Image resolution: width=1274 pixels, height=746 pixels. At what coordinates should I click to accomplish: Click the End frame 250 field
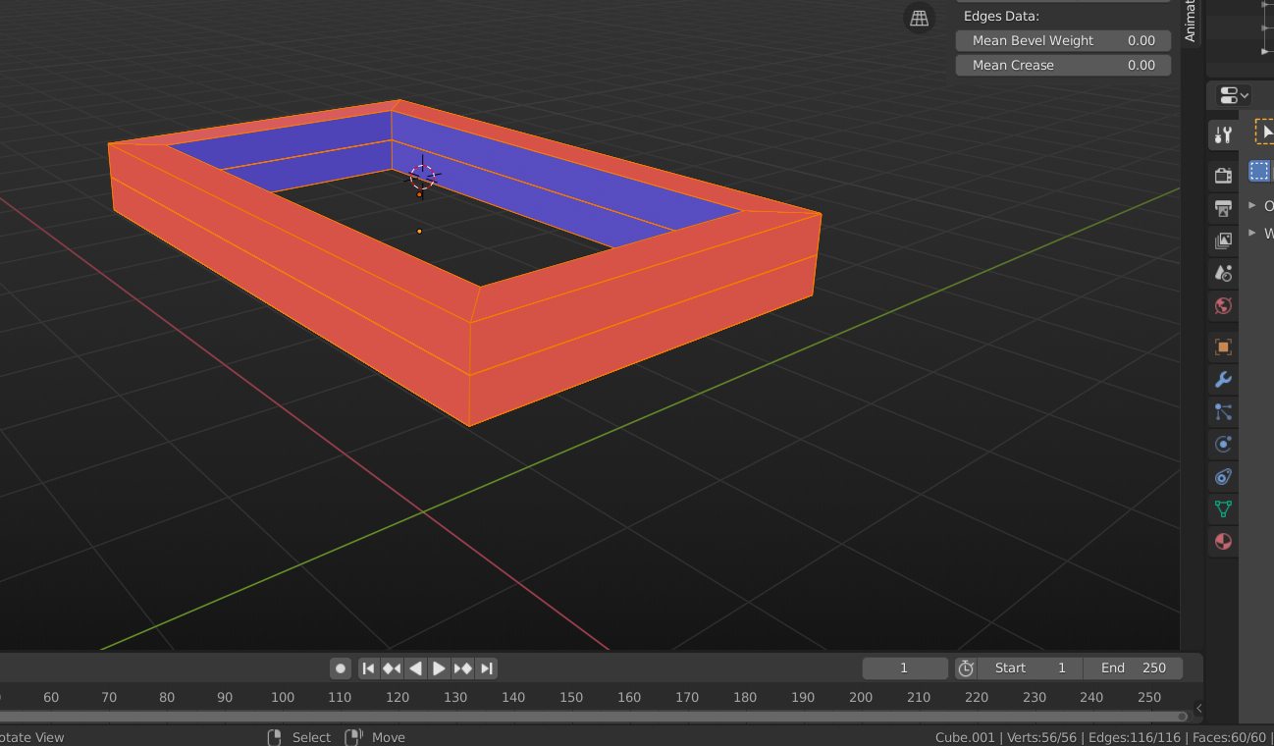point(1134,668)
